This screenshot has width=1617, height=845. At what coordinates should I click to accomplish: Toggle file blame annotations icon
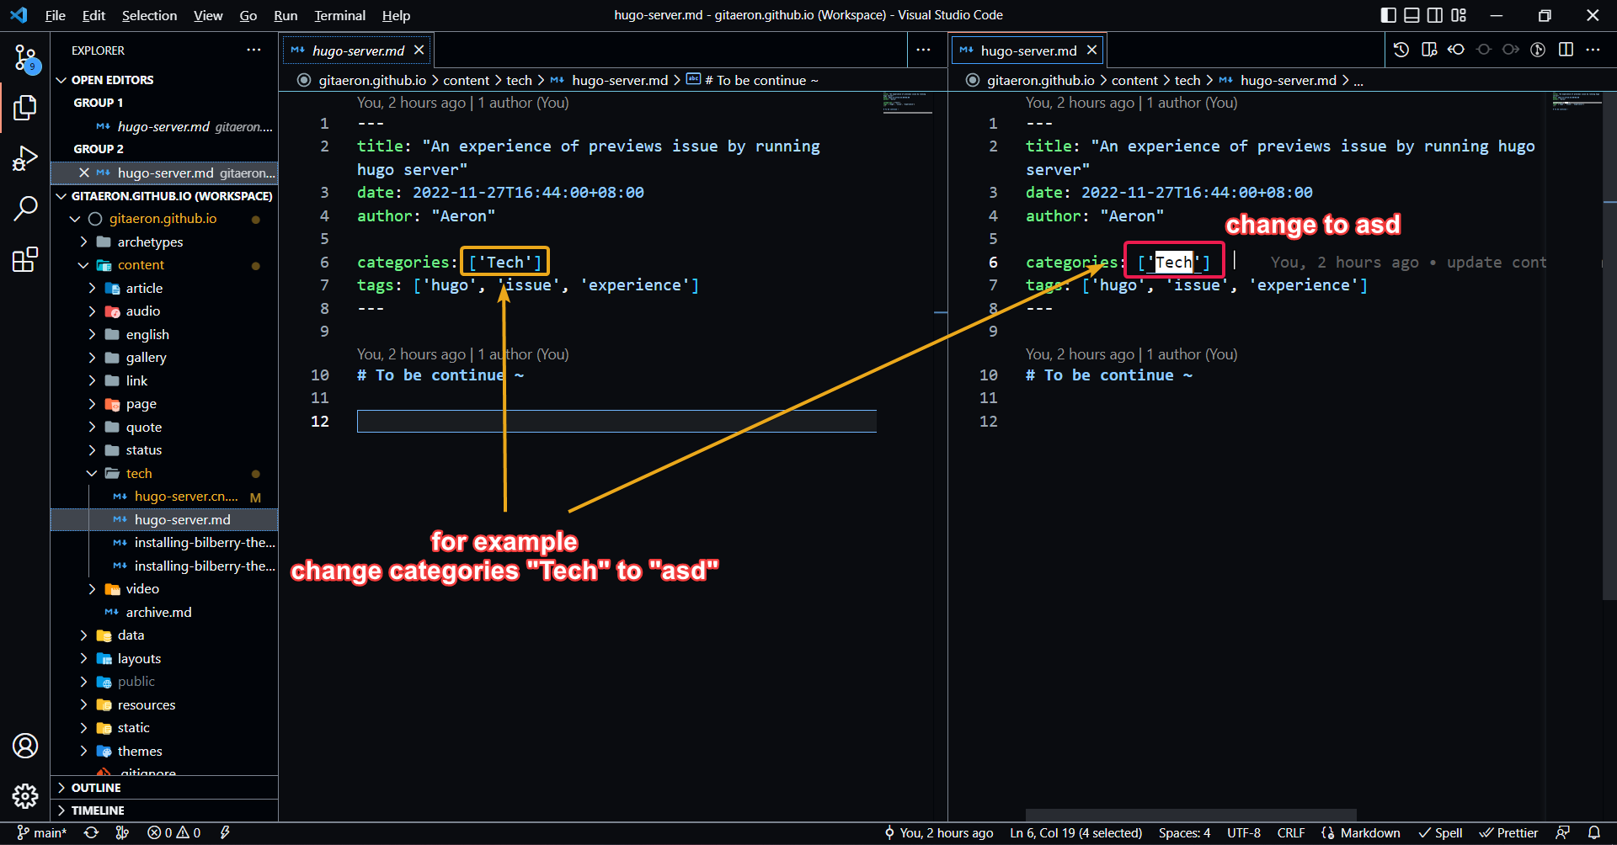click(x=1538, y=50)
